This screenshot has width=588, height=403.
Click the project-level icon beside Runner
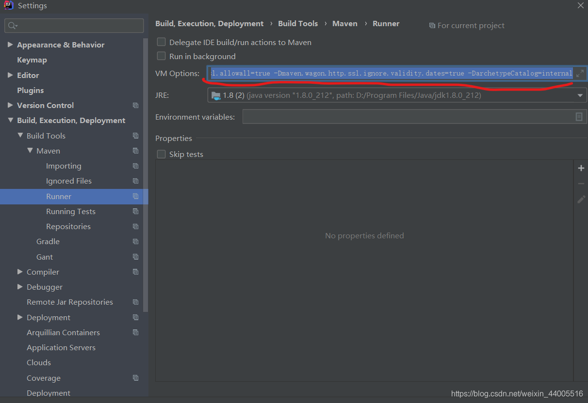(135, 196)
